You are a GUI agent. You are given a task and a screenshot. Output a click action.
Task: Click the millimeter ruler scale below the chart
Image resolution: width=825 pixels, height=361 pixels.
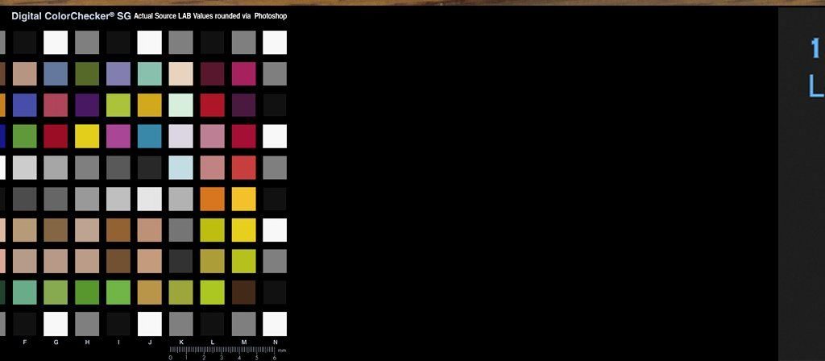coord(228,351)
